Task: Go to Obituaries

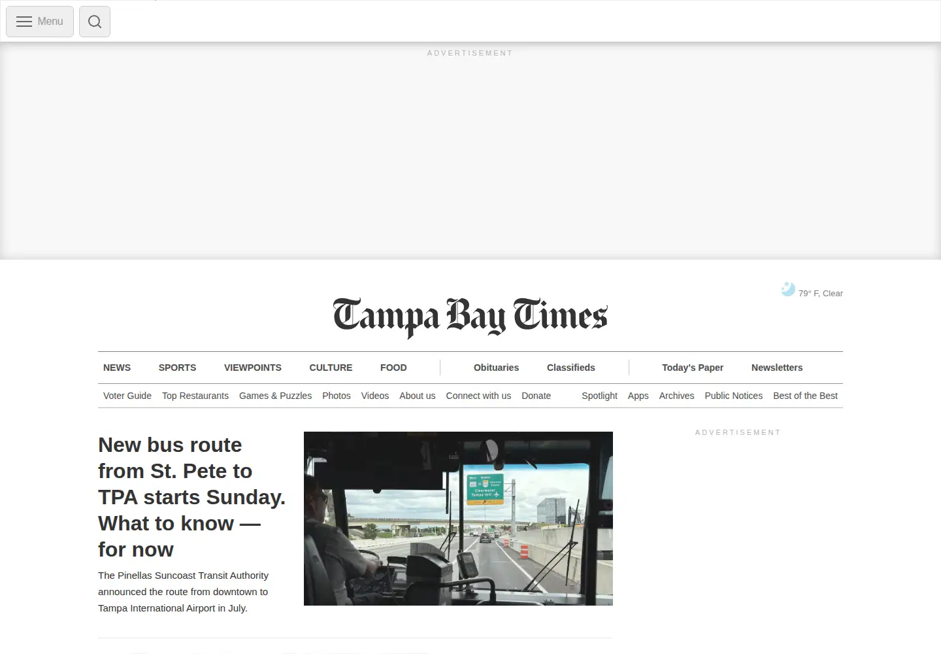Action: pyautogui.click(x=496, y=368)
